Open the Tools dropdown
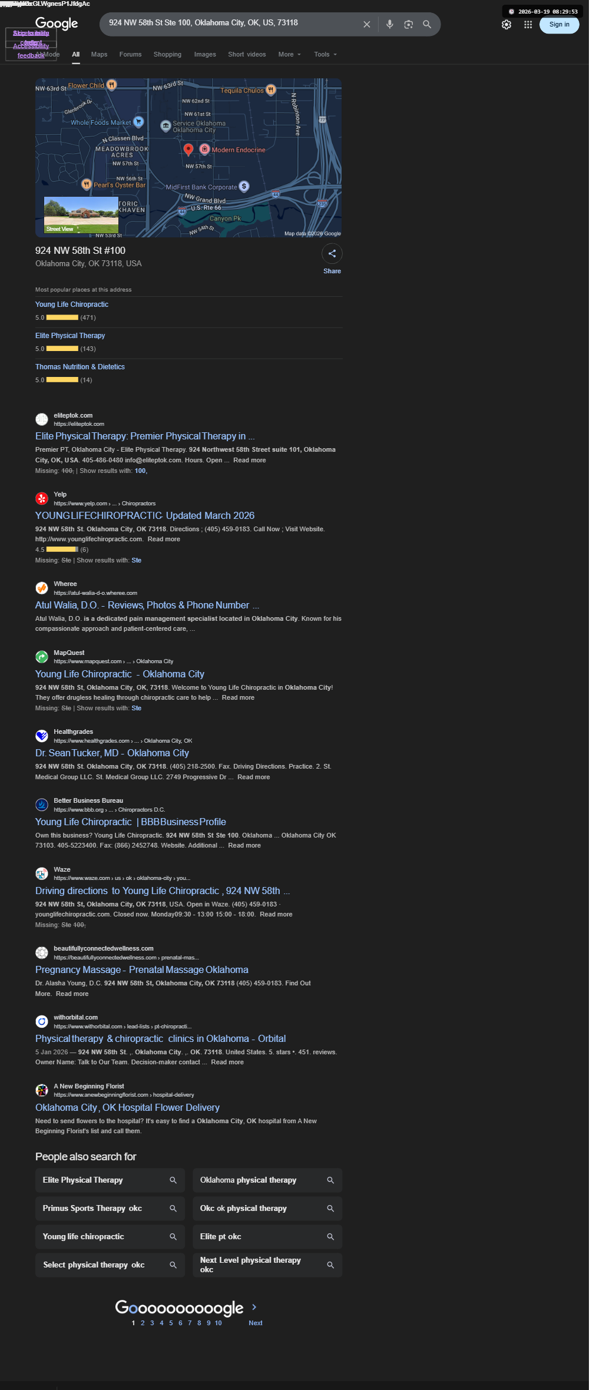 [325, 54]
